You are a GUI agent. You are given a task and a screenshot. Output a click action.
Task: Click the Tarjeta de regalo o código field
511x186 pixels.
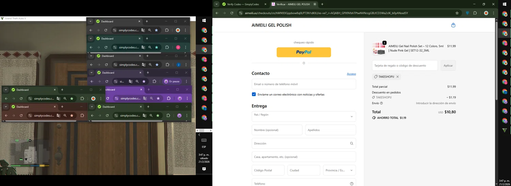click(405, 66)
